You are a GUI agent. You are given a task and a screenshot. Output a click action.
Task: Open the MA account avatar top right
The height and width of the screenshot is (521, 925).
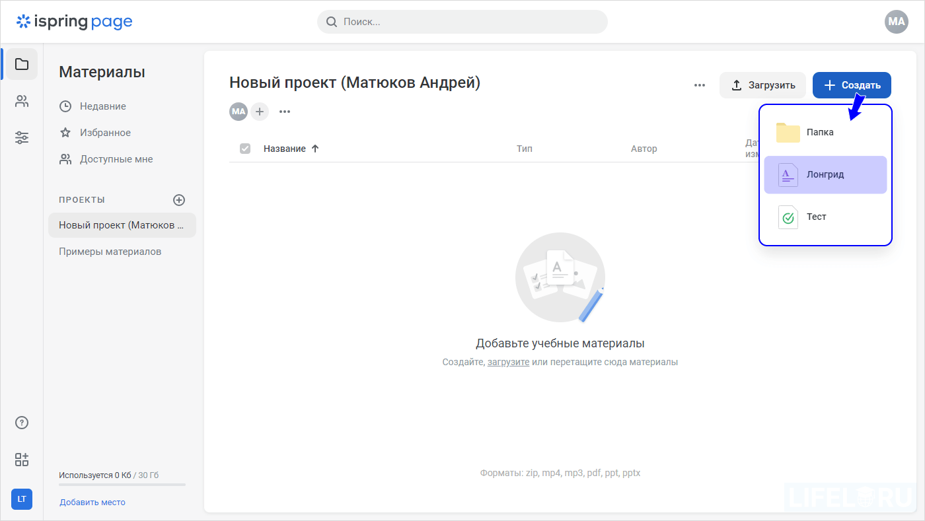(896, 21)
